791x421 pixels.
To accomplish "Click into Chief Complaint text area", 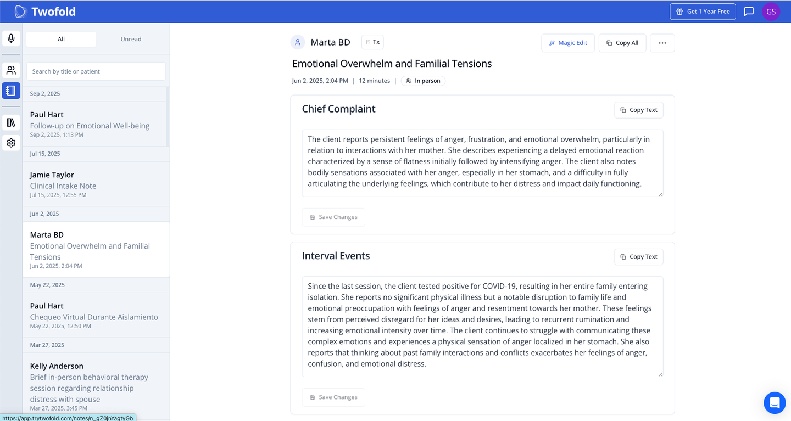I will point(482,163).
